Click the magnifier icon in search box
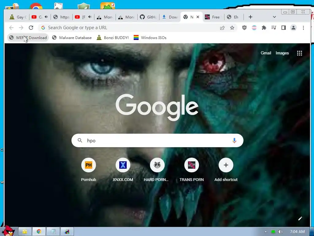The width and height of the screenshot is (314, 236). 80,140
